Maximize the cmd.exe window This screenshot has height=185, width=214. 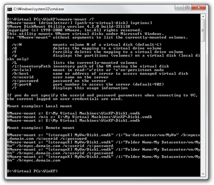[x=187, y=8]
